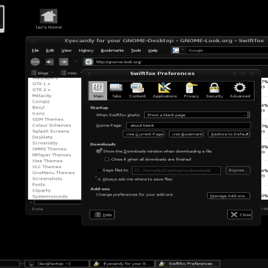Click Restore to Default button
The width and height of the screenshot is (268, 268).
point(229,134)
